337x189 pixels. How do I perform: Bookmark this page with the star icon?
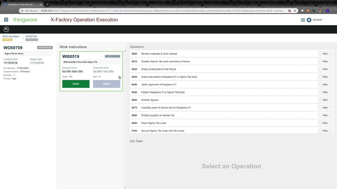(295, 11)
